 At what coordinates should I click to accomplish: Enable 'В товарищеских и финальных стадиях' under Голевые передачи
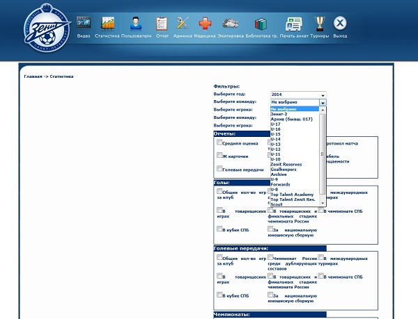tap(270, 276)
